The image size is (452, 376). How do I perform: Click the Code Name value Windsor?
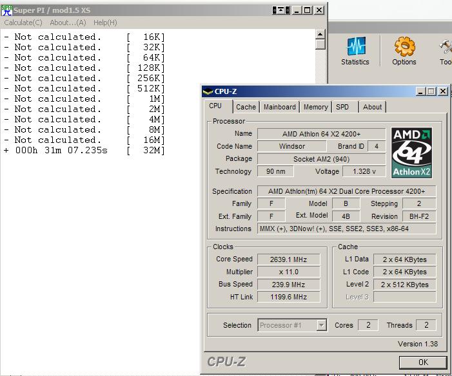tap(291, 146)
